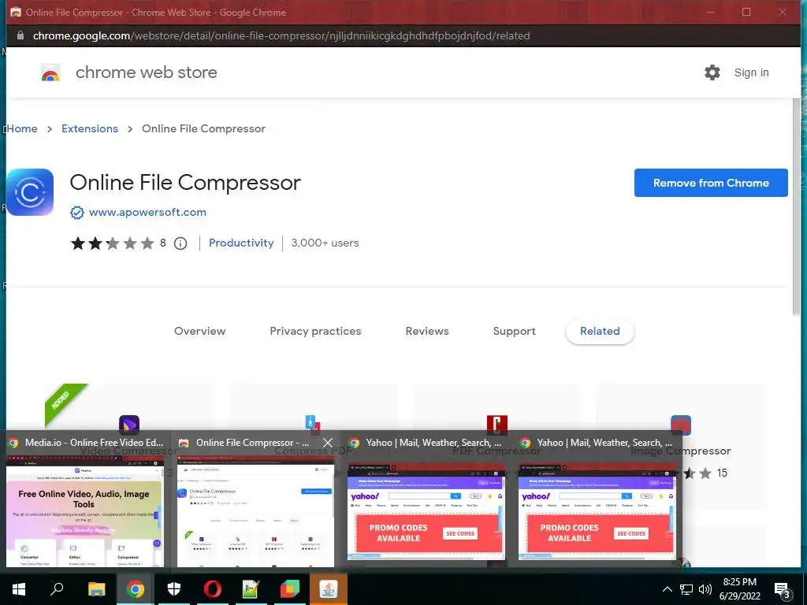Screen dimensions: 807x605
Task: Click the PDF Compressor extension icon
Action: [497, 425]
